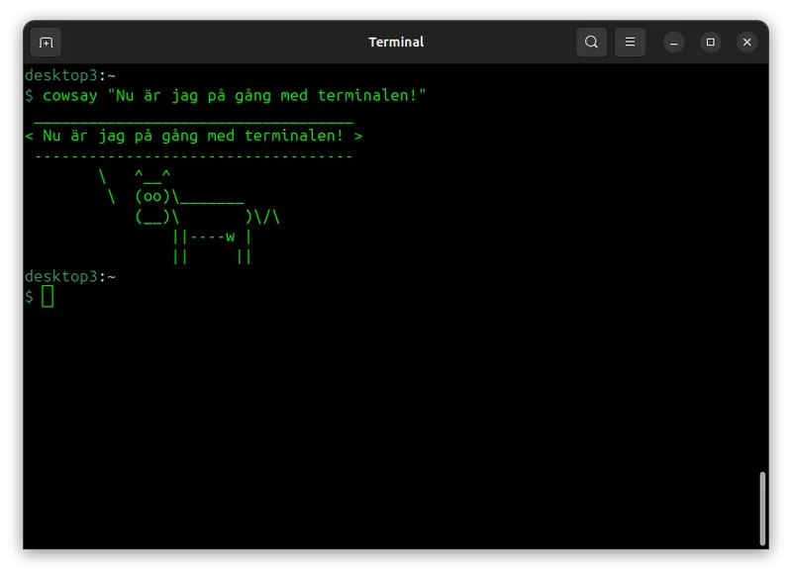Click the second "desktop3:~" prompt line
792x575 pixels.
coord(70,276)
